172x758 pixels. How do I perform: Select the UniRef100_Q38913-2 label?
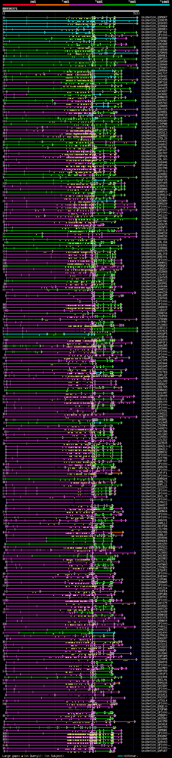pos(156,195)
